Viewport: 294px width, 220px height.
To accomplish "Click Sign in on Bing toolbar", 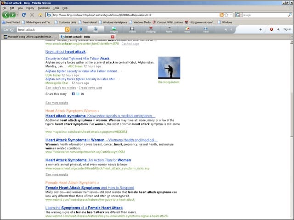I will click(287, 29).
